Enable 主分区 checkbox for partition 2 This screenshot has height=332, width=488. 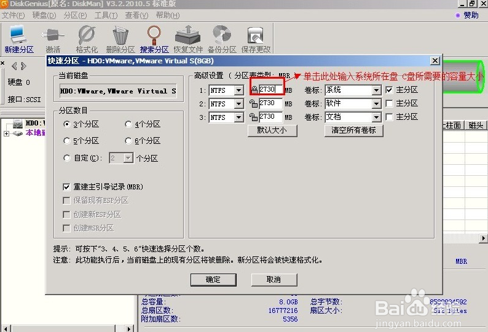coord(389,103)
